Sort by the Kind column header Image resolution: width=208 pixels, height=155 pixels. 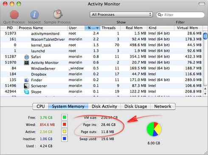point(161,28)
